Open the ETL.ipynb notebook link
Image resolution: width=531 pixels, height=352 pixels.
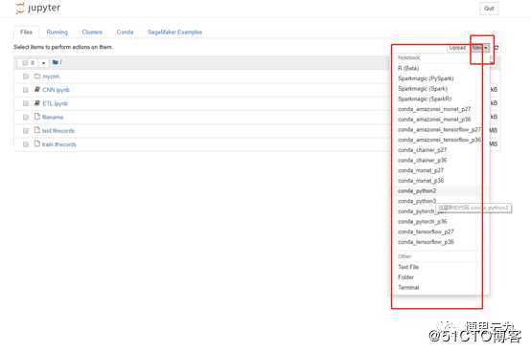pyautogui.click(x=55, y=103)
